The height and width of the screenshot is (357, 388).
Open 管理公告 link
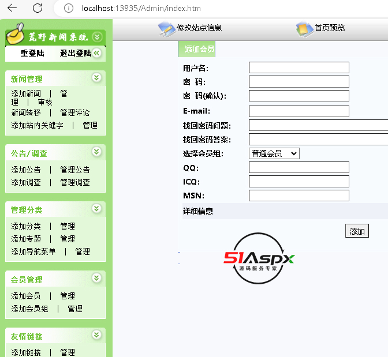pyautogui.click(x=75, y=170)
